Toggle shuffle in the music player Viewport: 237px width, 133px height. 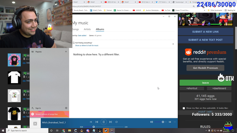coord(91,122)
